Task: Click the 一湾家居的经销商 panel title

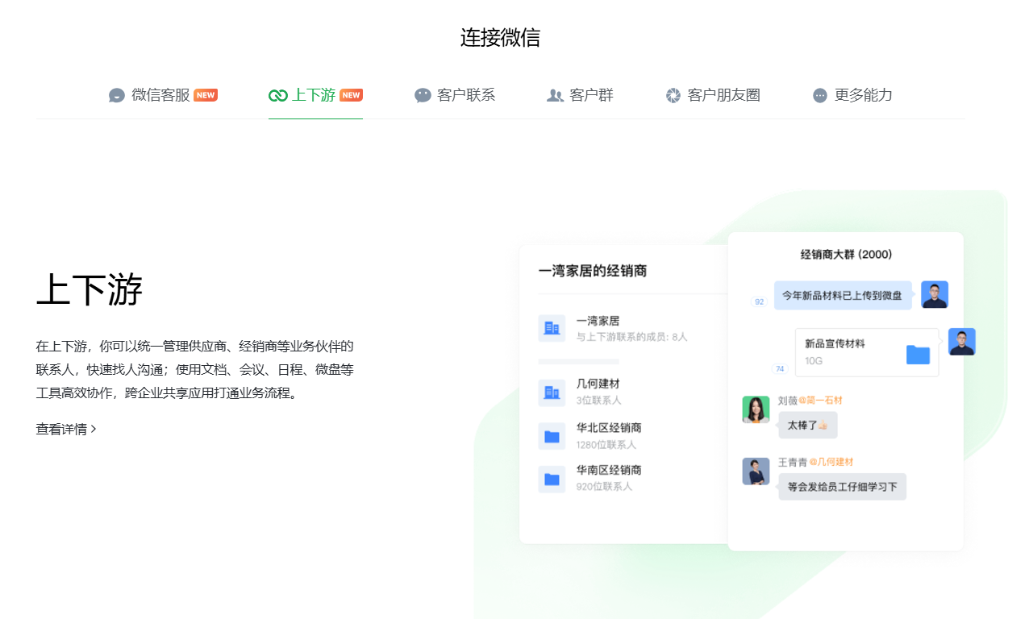Action: click(593, 271)
